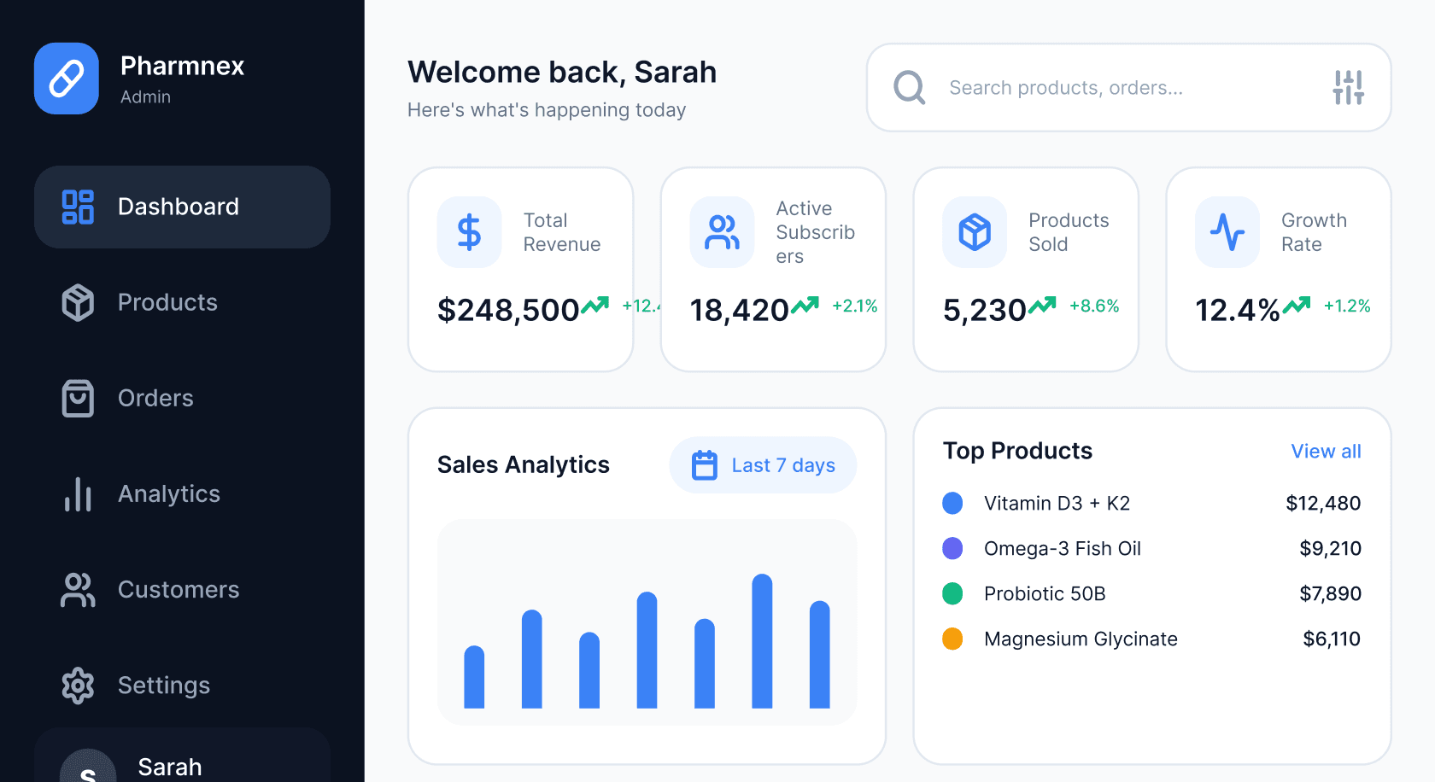Click the Pharmnex brand name
This screenshot has height=782, width=1435.
point(183,66)
